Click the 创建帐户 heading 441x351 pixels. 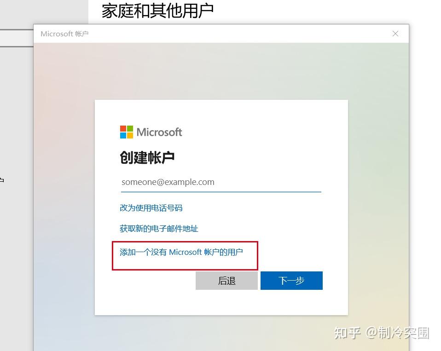click(x=147, y=157)
